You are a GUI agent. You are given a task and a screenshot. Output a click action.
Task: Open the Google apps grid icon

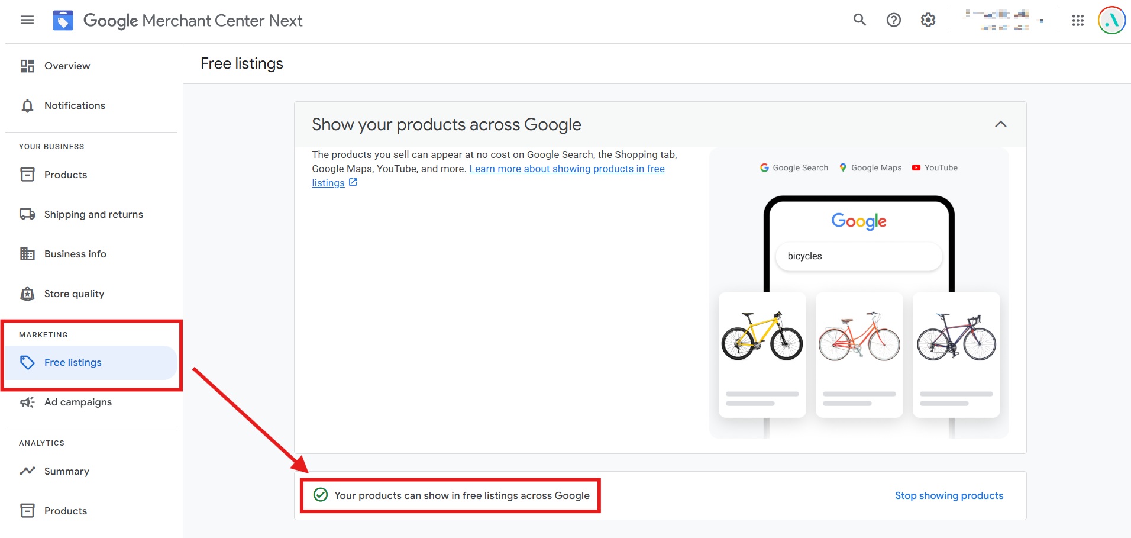[x=1078, y=20]
